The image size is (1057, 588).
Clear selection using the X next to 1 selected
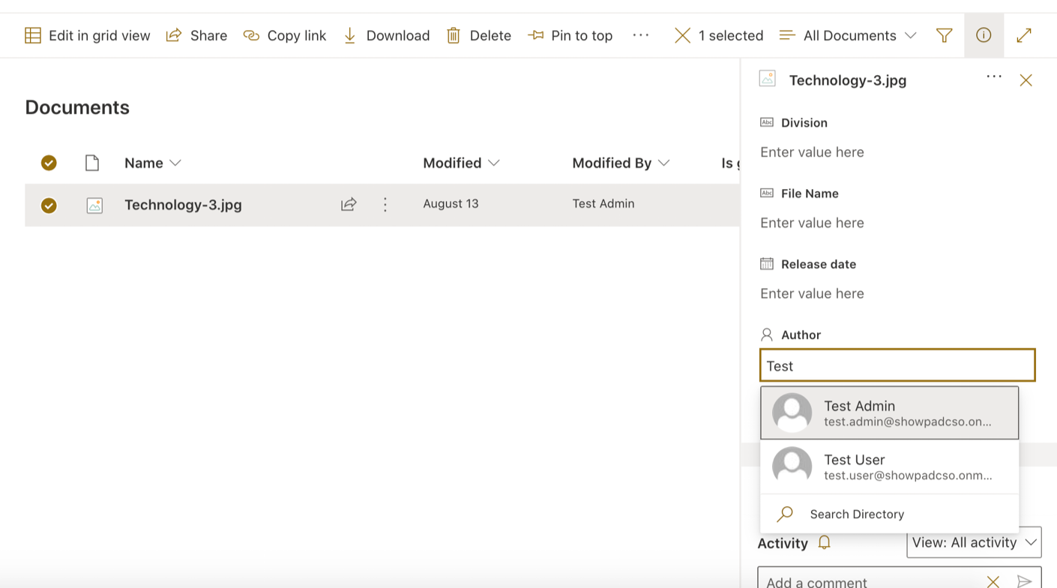coord(682,35)
